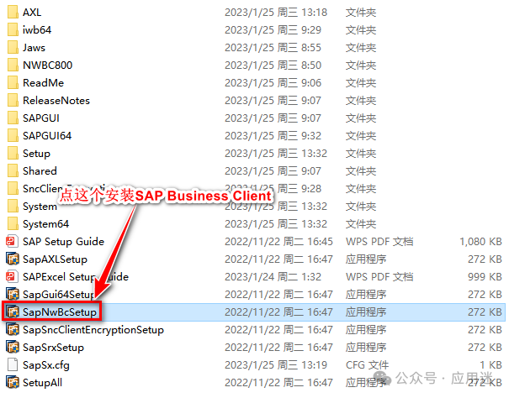
Task: Click the 1,080 KB size of SAP Setup Guide
Action: click(480, 242)
